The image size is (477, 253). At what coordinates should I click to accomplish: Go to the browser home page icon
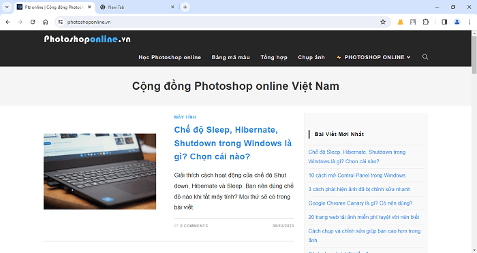pyautogui.click(x=46, y=22)
